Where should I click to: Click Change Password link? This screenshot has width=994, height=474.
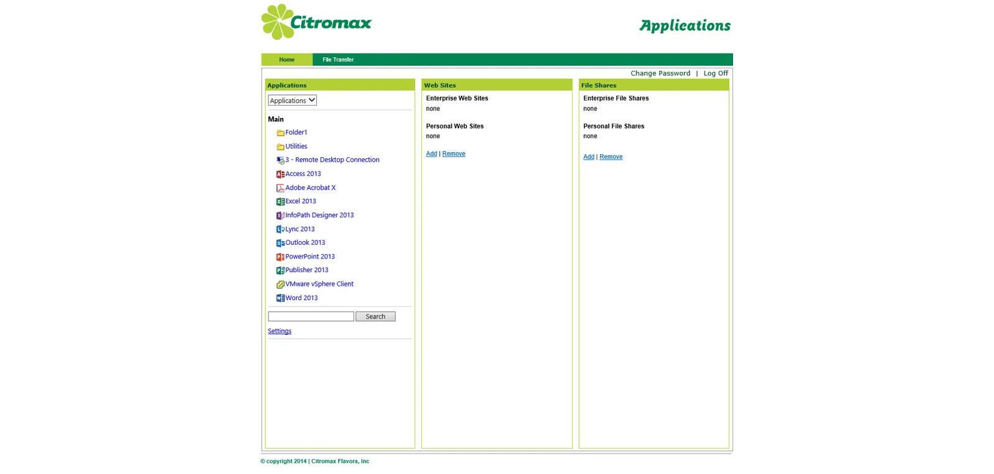pos(660,73)
